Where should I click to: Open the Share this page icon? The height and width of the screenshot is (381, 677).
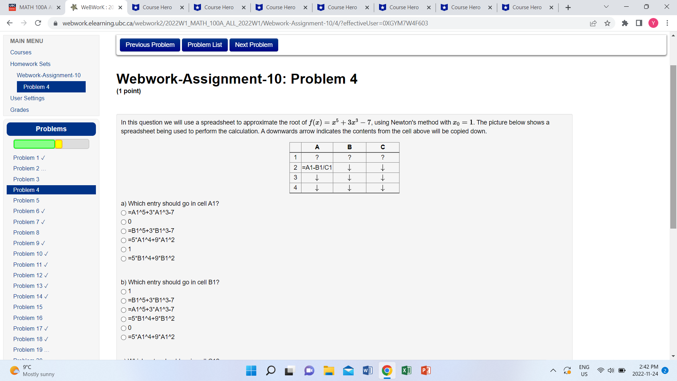tap(593, 23)
